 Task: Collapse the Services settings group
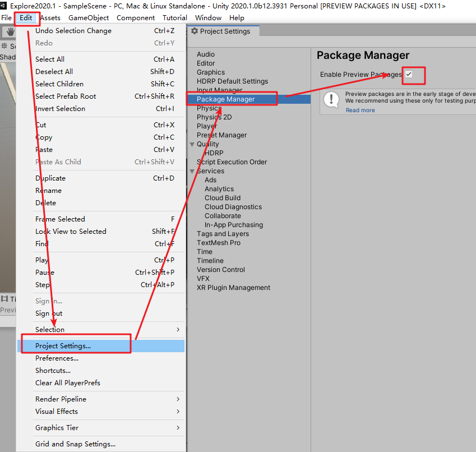[193, 171]
